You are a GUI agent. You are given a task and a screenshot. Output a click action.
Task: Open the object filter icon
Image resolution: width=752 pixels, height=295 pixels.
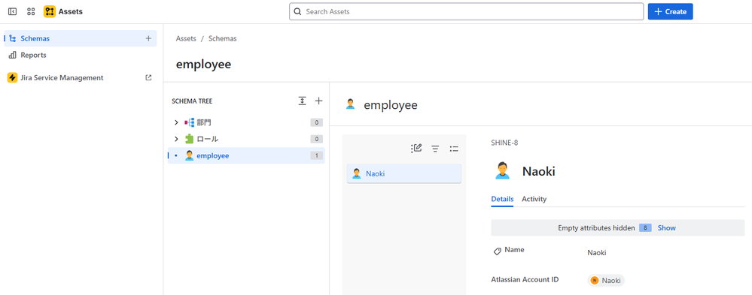pos(435,149)
